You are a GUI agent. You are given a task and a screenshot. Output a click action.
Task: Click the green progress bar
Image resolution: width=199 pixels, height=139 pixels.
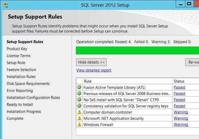137,50
